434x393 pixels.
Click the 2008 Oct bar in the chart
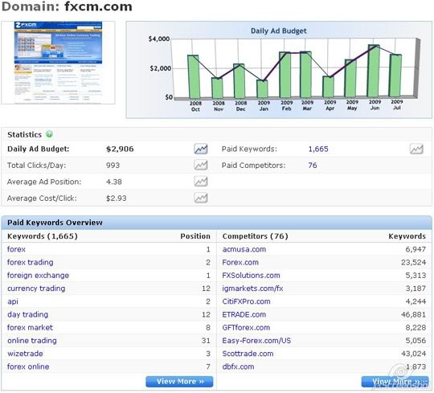pyautogui.click(x=193, y=76)
